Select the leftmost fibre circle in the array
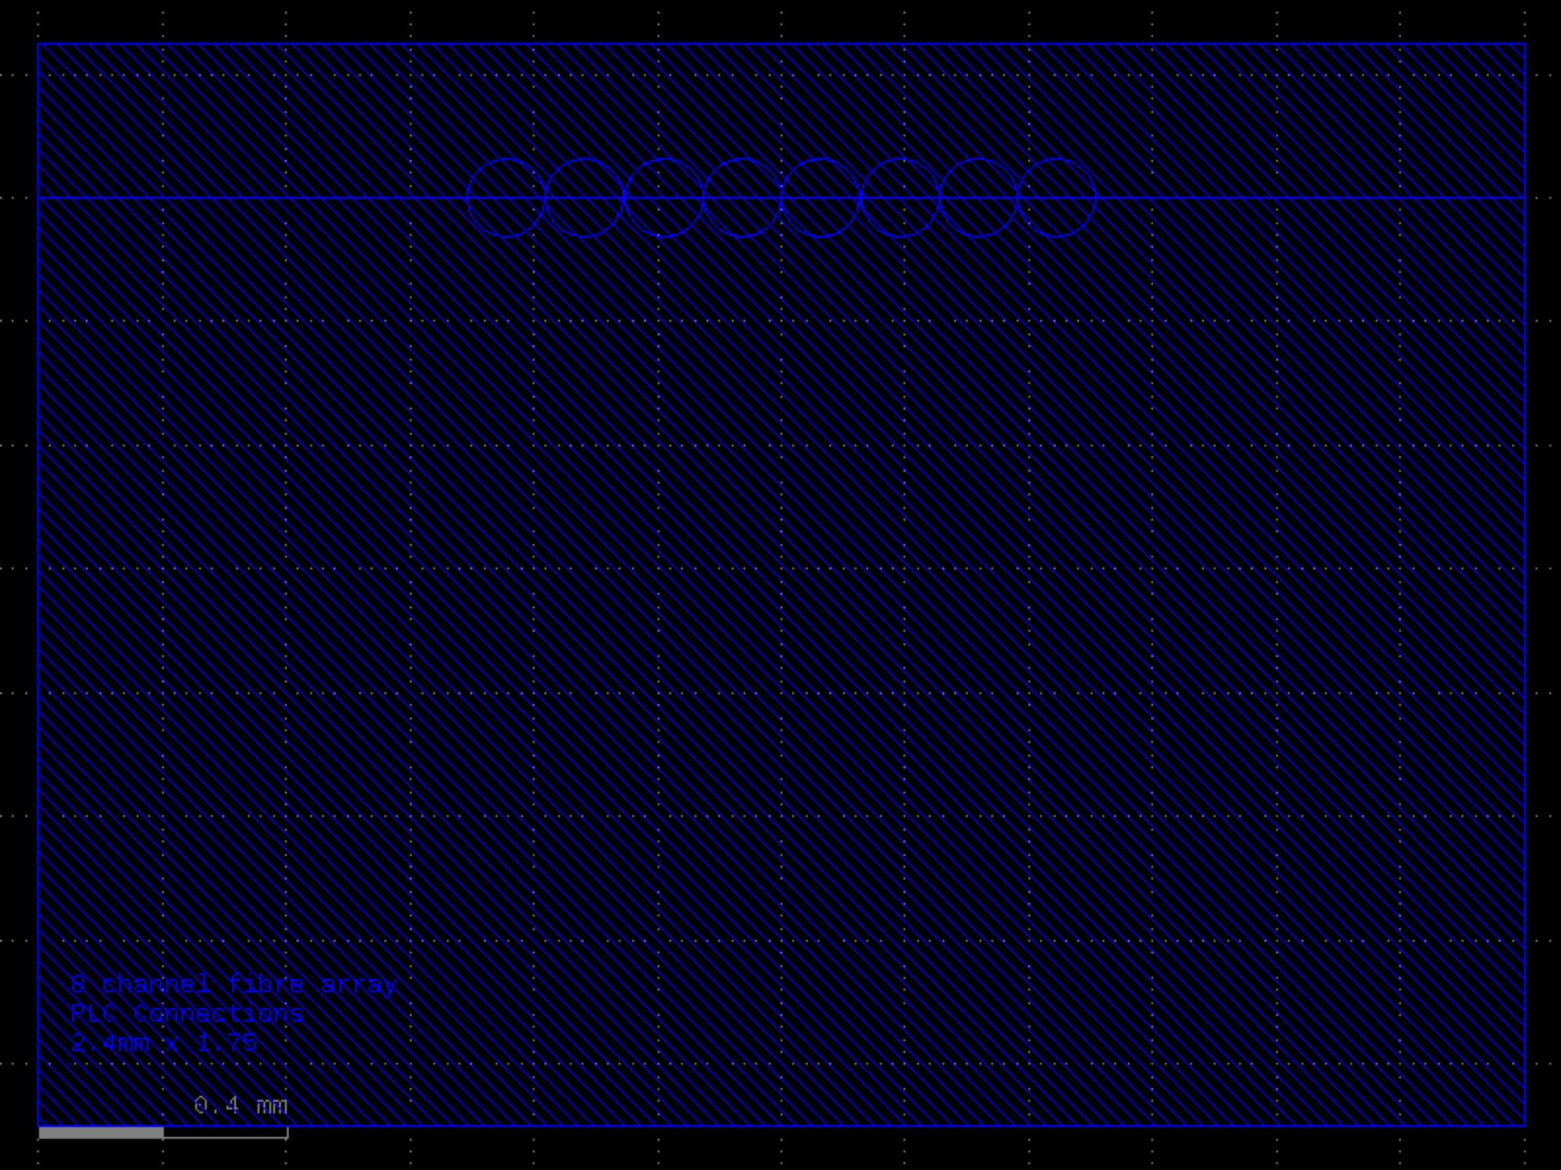The width and height of the screenshot is (1561, 1170). [x=506, y=198]
